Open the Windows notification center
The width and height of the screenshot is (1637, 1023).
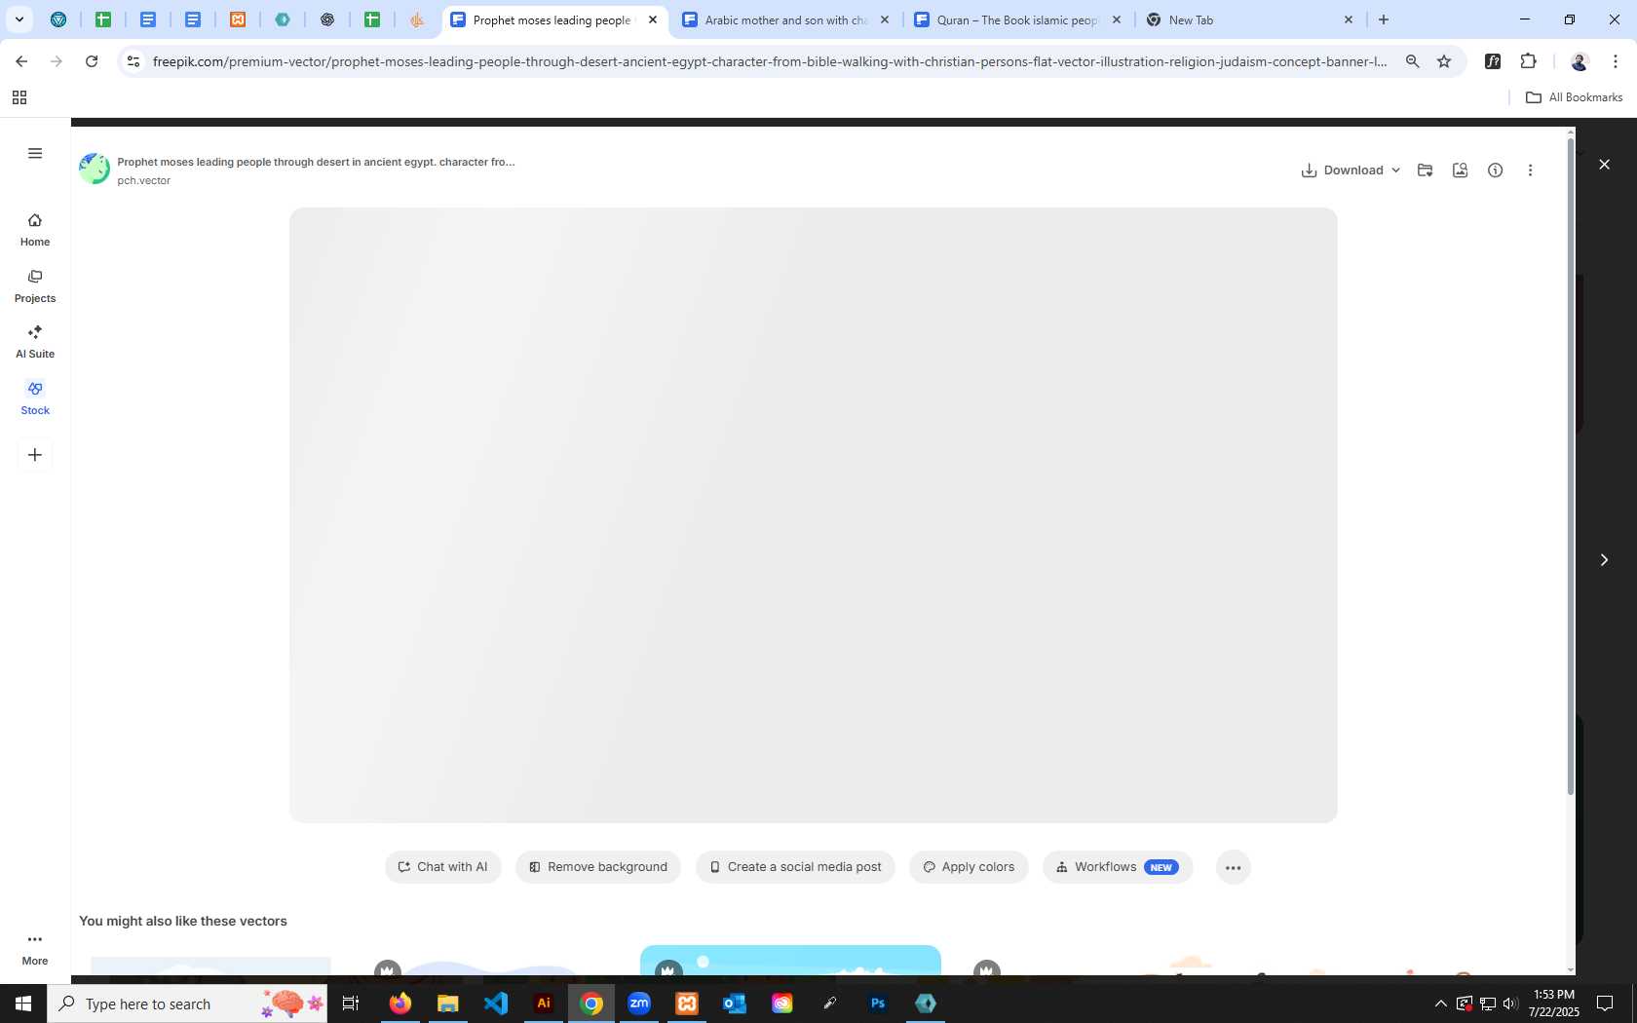(x=1605, y=1004)
